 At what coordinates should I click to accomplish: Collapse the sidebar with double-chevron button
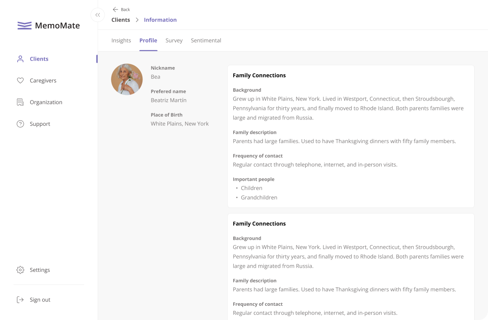point(98,15)
